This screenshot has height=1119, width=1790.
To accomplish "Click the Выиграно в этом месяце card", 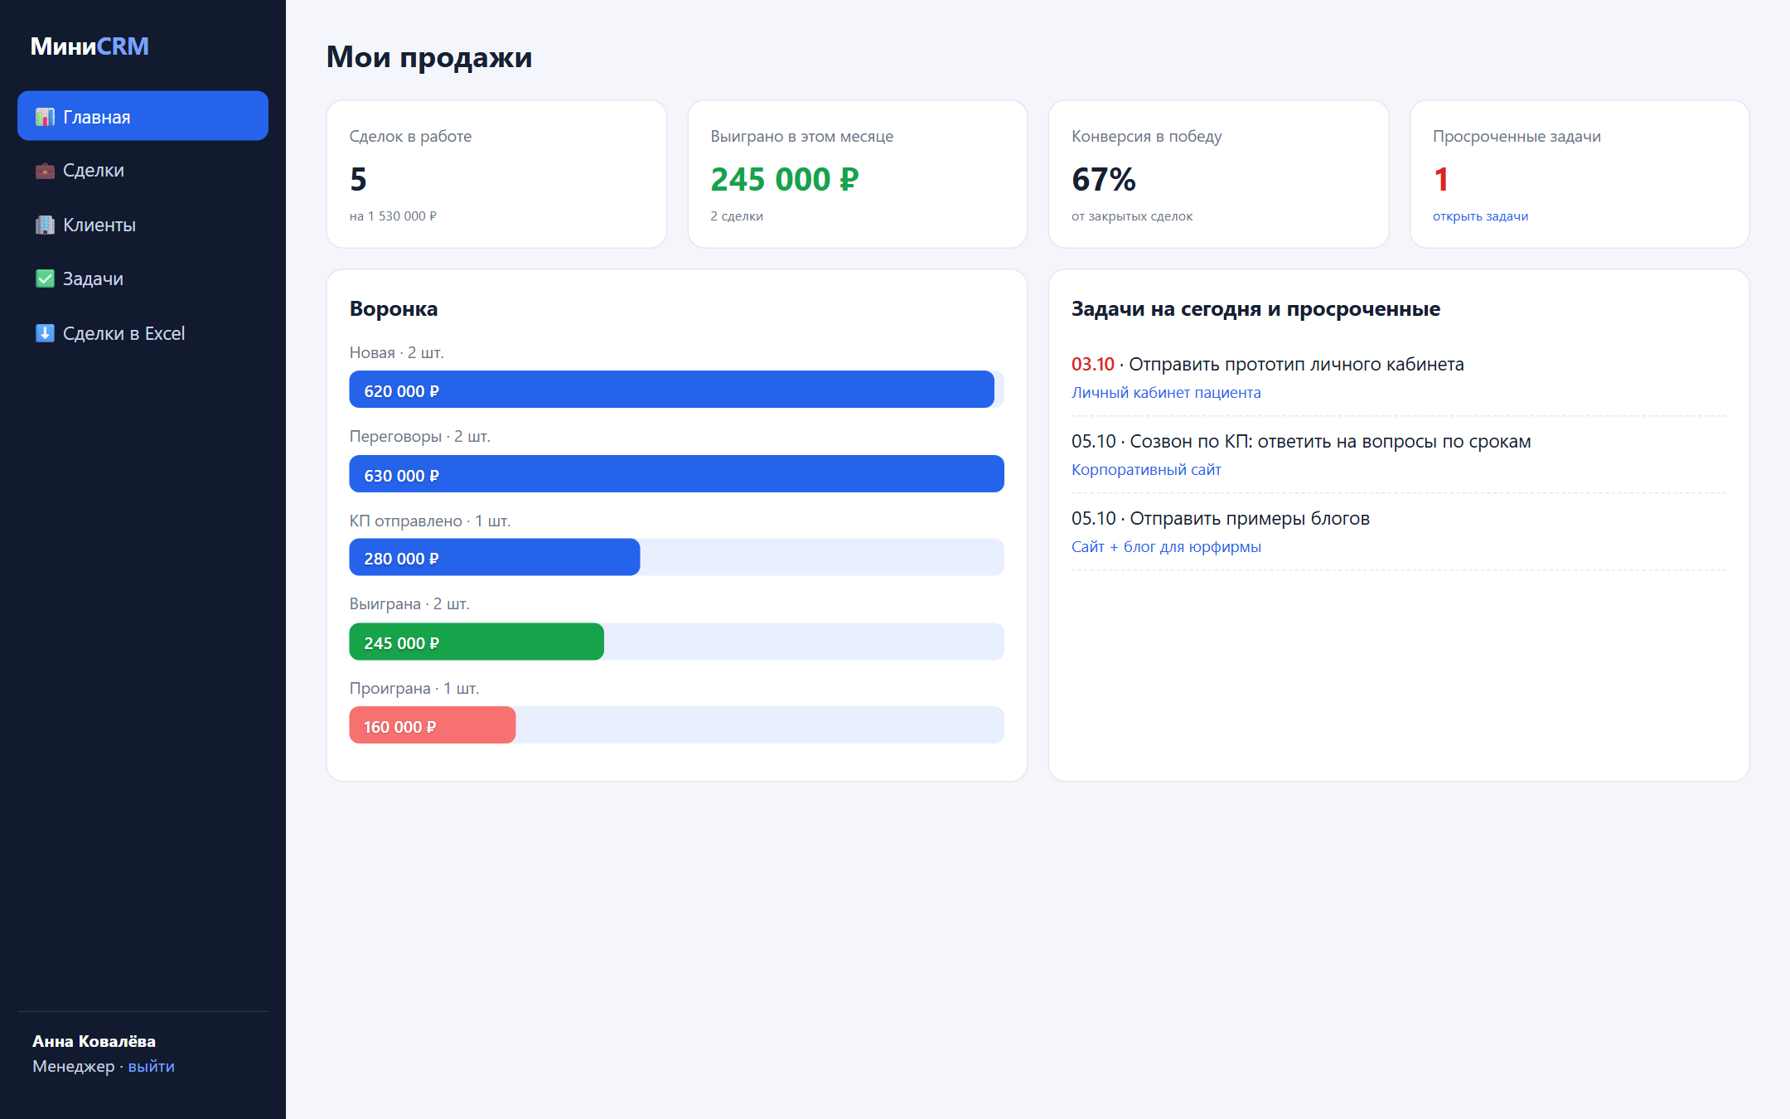I will pos(858,174).
